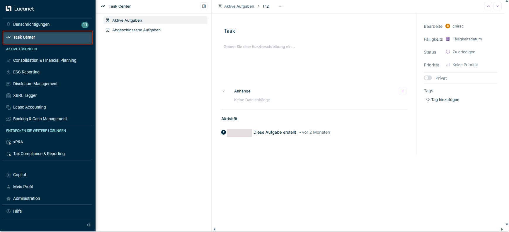This screenshot has height=232, width=509.
Task: Add attachment with the plus button
Action: click(403, 91)
